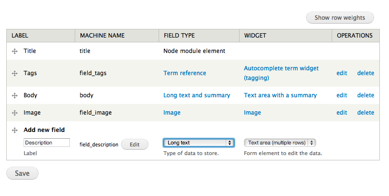Click the edit link for Image field

click(342, 113)
